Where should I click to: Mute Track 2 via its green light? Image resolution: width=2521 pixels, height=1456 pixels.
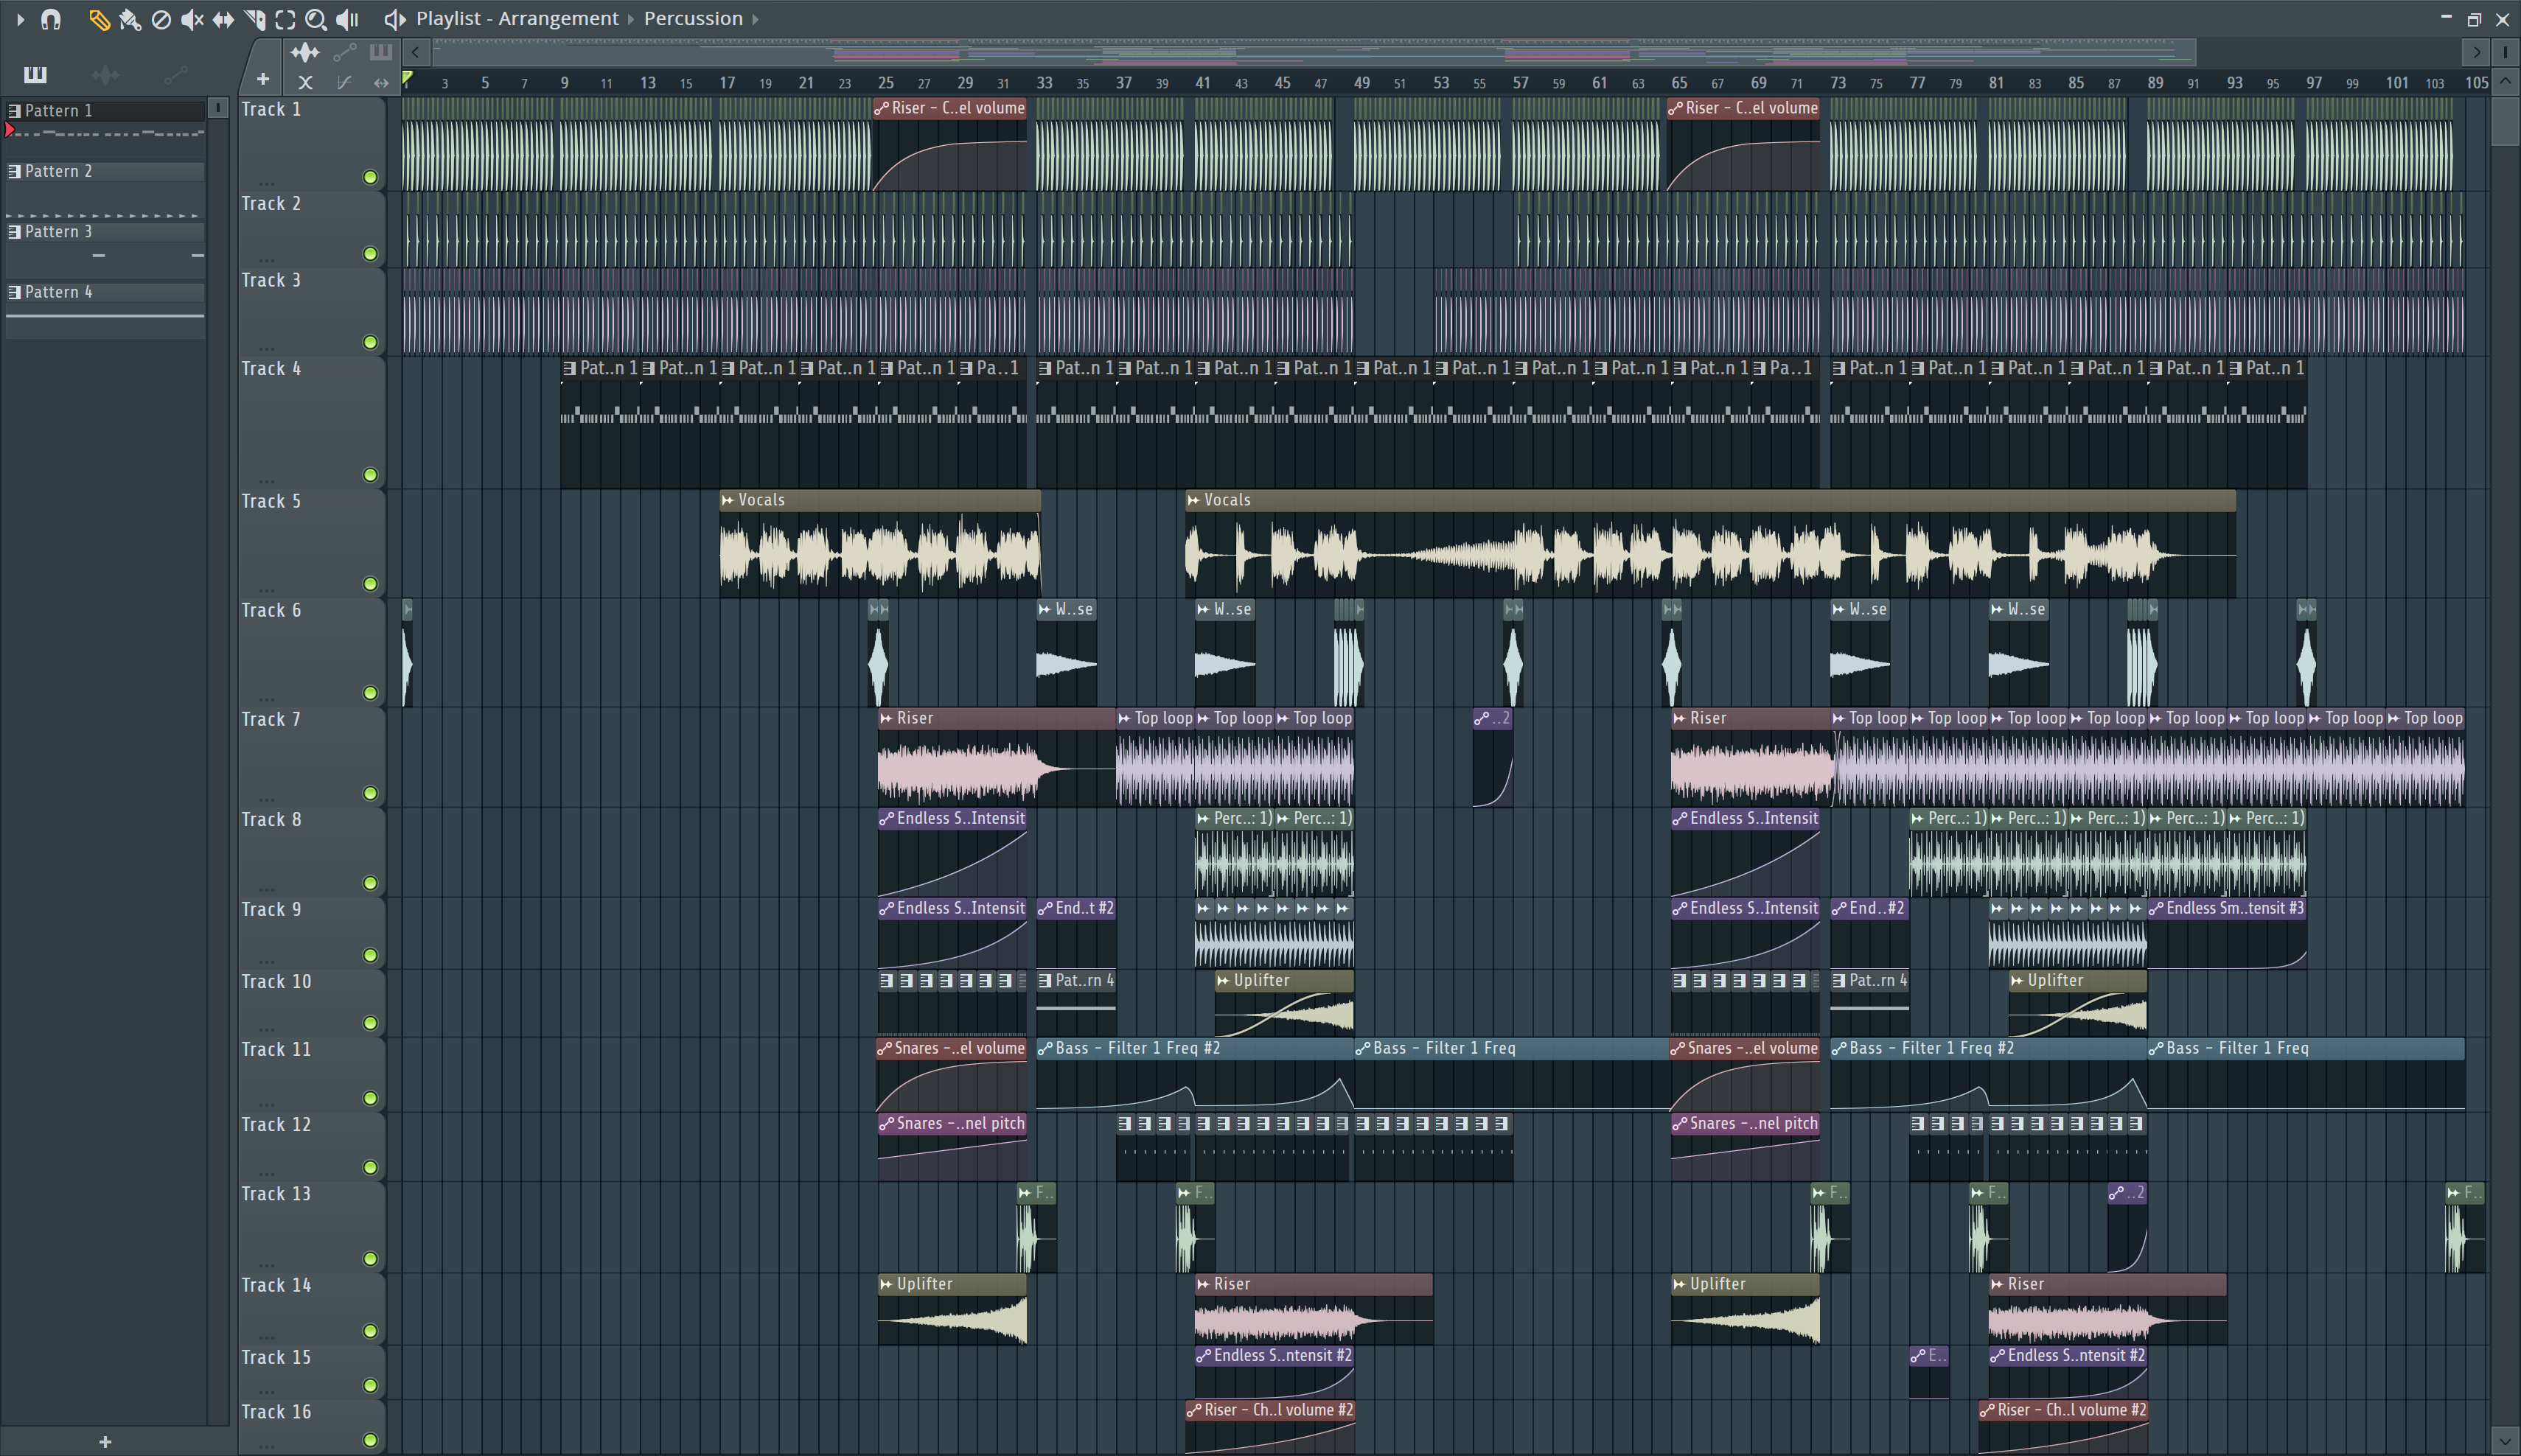(x=370, y=254)
